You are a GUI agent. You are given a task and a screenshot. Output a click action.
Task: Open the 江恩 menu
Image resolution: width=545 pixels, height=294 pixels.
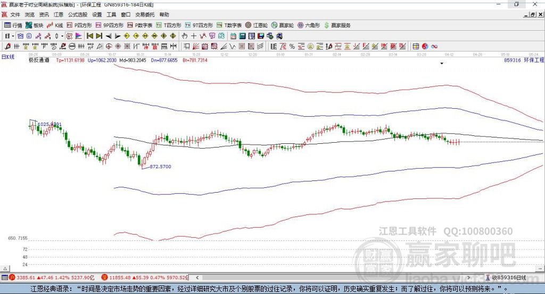[59, 14]
